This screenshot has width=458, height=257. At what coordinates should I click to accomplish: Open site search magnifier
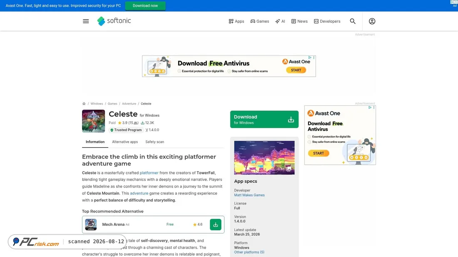pos(353,21)
